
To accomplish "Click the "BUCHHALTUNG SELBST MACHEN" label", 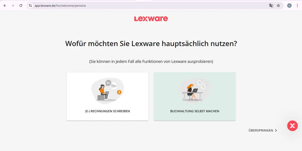I will click(x=195, y=111).
